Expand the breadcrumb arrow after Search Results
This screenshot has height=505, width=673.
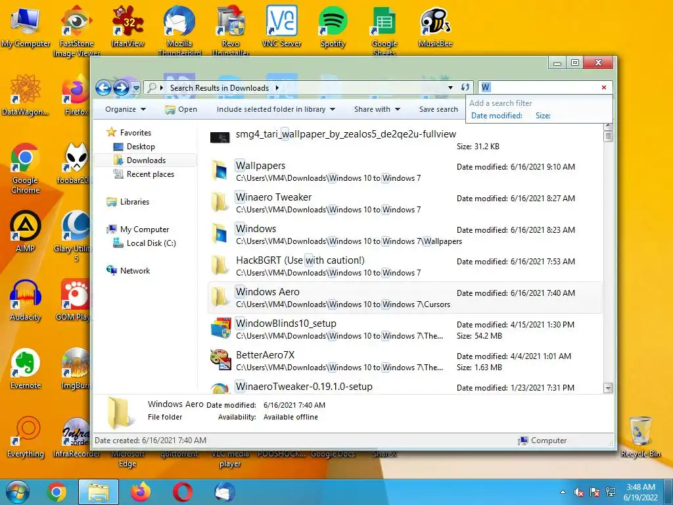(277, 87)
